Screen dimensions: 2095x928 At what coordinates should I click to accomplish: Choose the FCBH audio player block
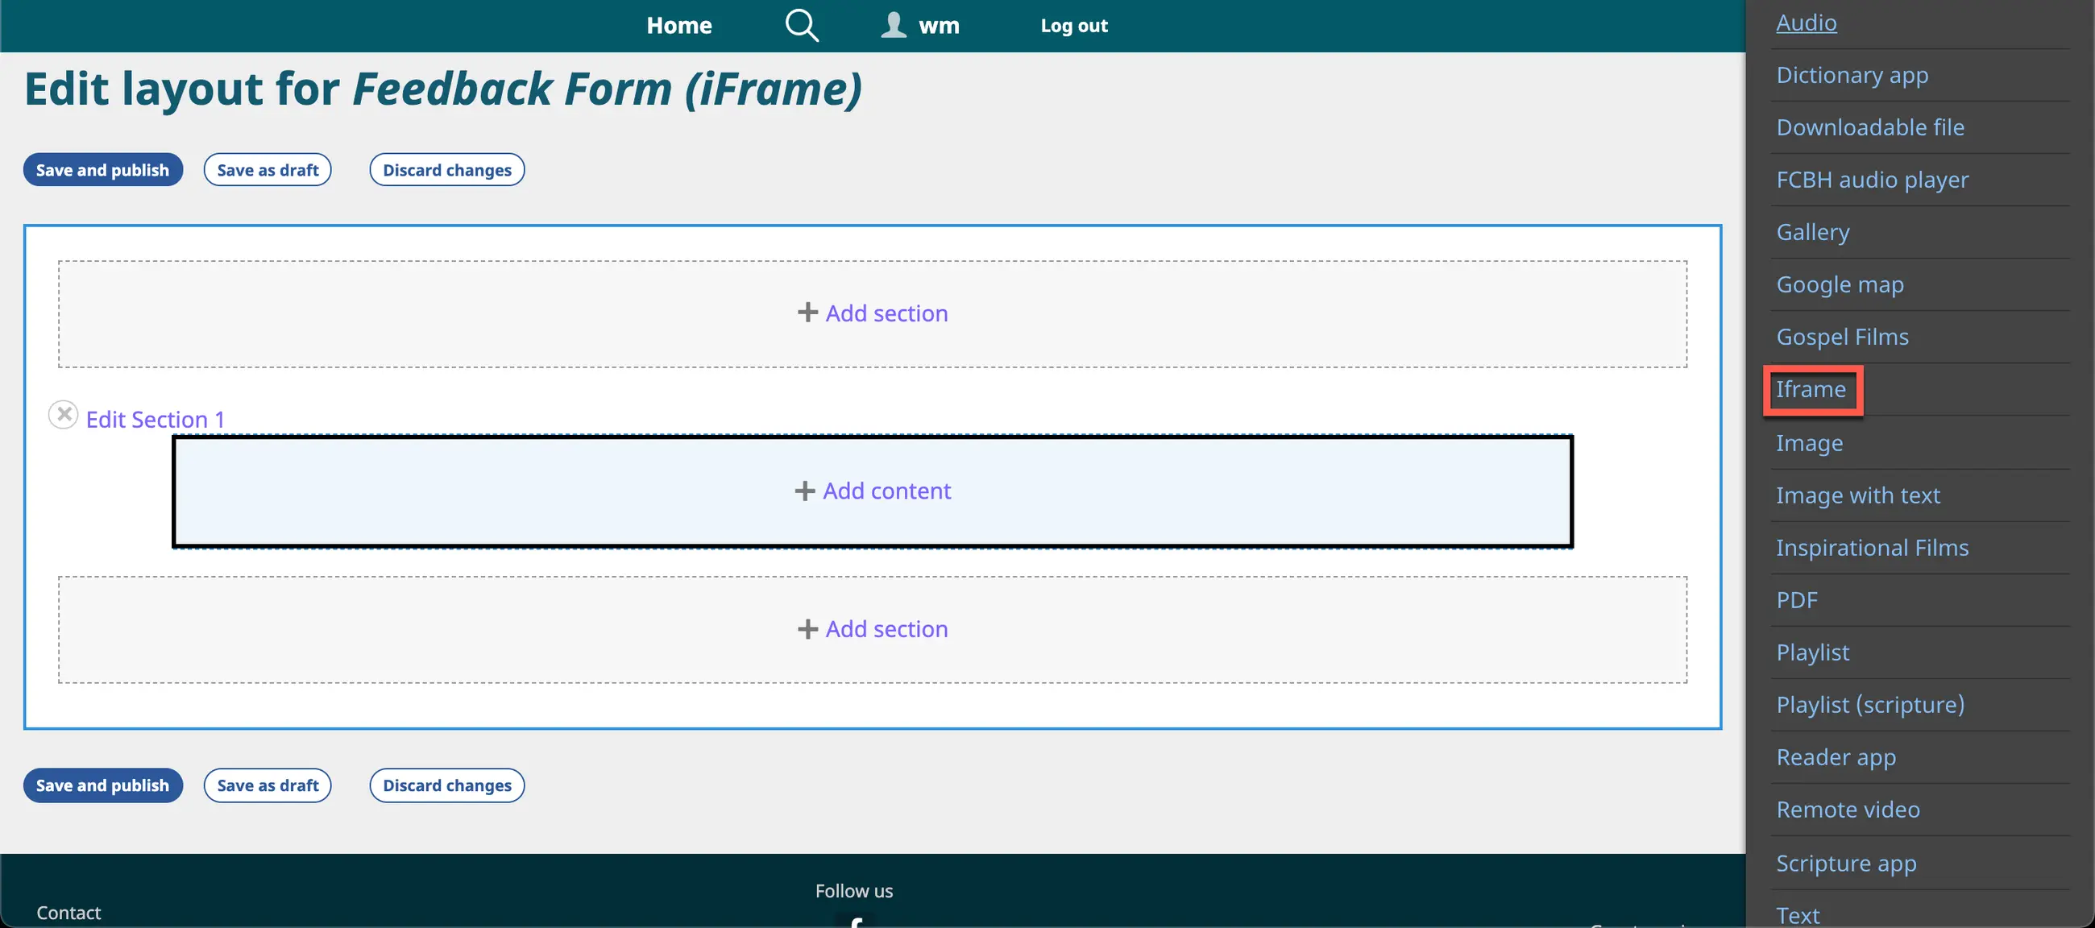[x=1872, y=180]
